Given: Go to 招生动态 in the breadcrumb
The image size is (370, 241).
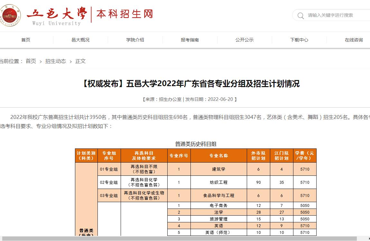Looking at the screenshot, I should click(x=56, y=61).
